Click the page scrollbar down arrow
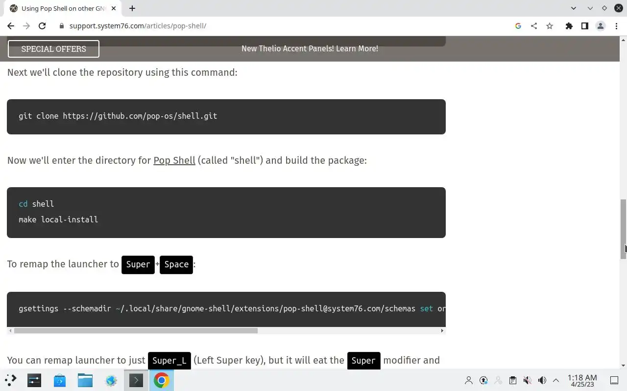Viewport: 627px width, 391px height. (623, 366)
